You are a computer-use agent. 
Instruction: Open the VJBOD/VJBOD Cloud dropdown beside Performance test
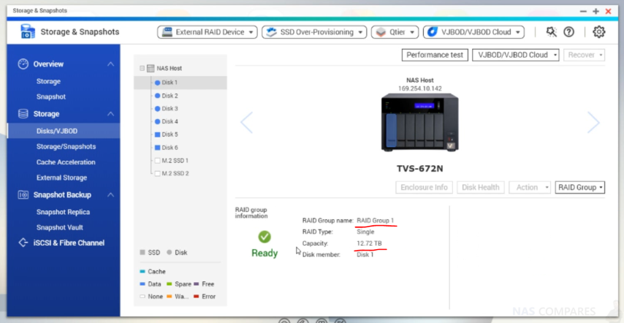[516, 55]
